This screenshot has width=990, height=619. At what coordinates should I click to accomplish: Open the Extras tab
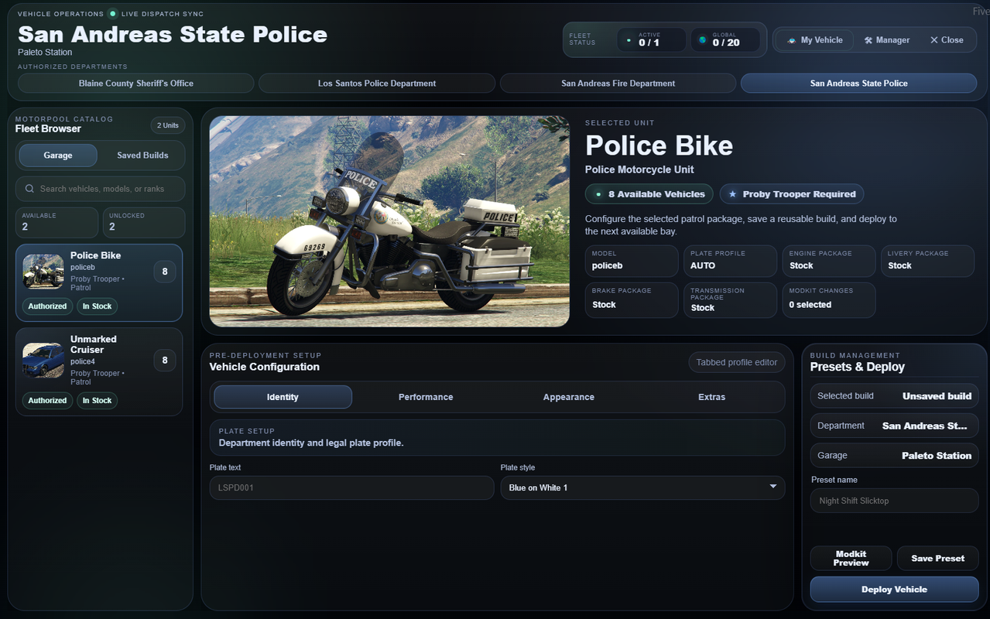[711, 397]
